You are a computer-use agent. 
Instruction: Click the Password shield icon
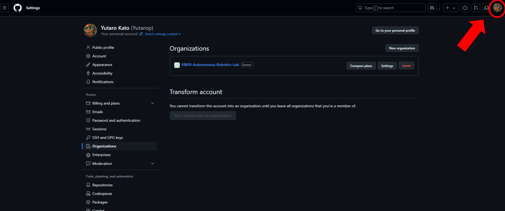coord(88,120)
